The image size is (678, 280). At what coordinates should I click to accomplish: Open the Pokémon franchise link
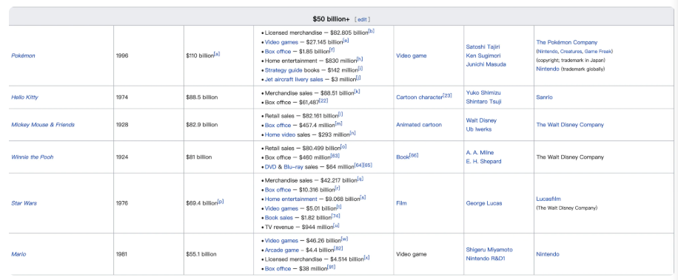(24, 55)
